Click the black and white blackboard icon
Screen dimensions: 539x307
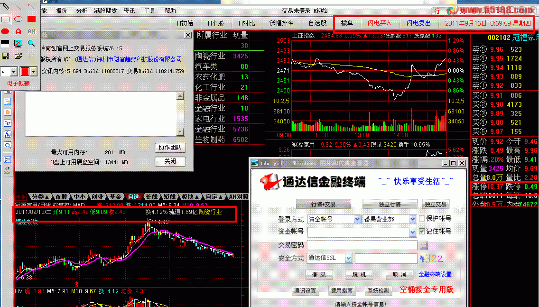coord(5,43)
